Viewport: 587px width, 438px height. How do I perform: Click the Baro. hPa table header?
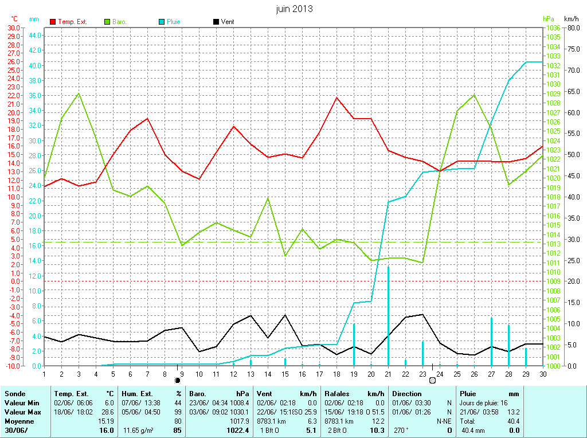point(220,394)
